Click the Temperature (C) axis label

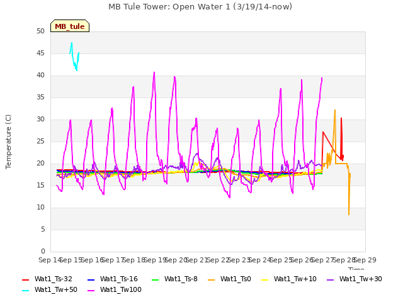(x=8, y=142)
